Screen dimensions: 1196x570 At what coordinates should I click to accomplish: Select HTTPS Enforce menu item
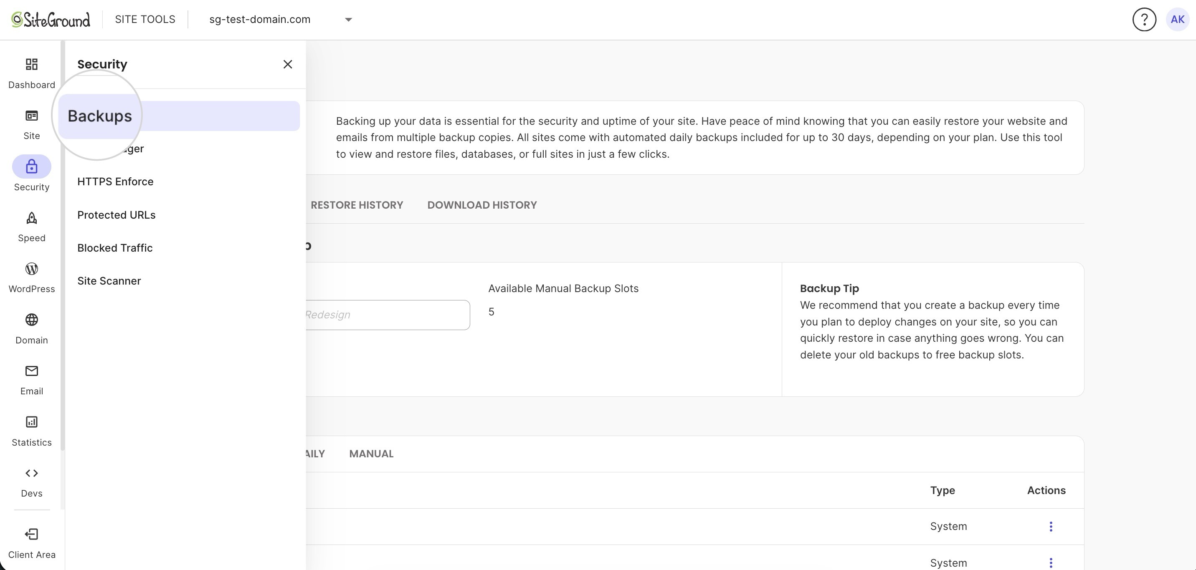pyautogui.click(x=115, y=182)
